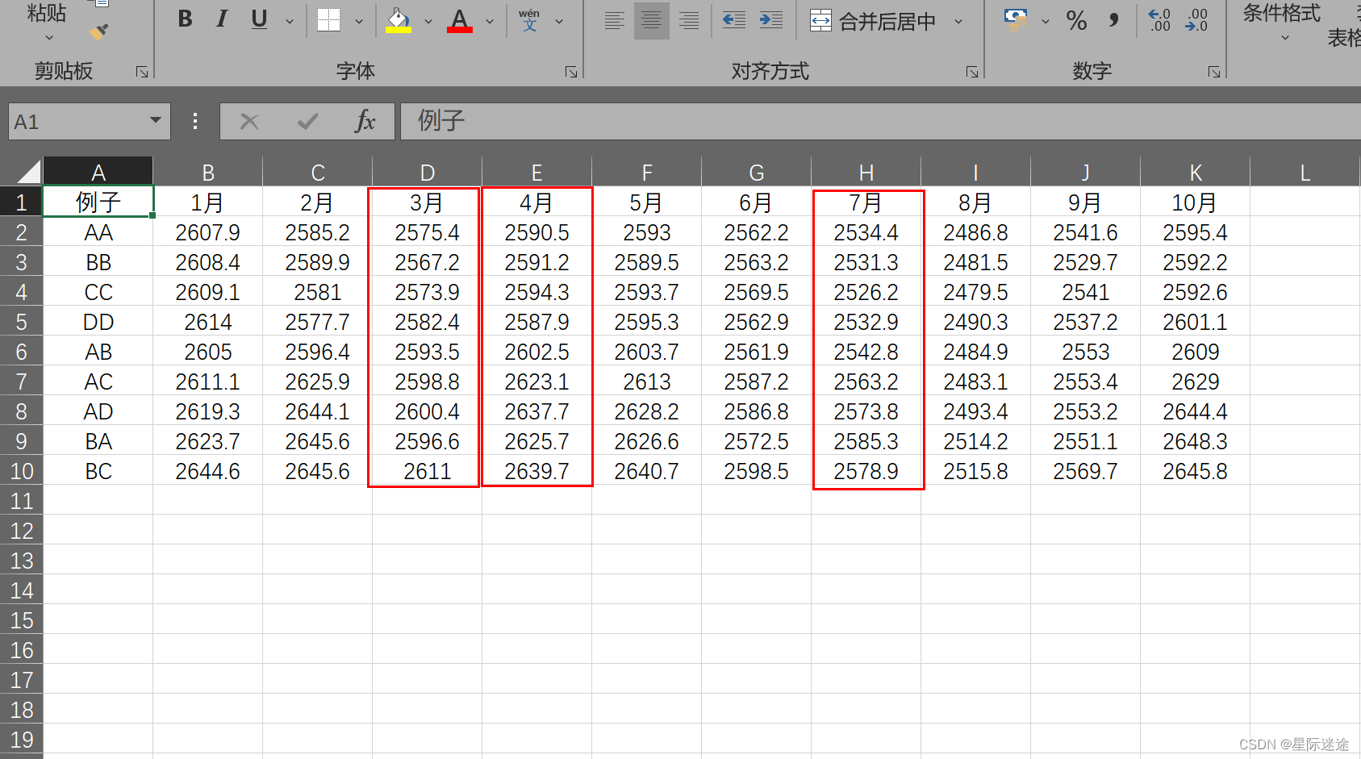The width and height of the screenshot is (1361, 759).
Task: Toggle Italic formatting
Action: coord(222,19)
